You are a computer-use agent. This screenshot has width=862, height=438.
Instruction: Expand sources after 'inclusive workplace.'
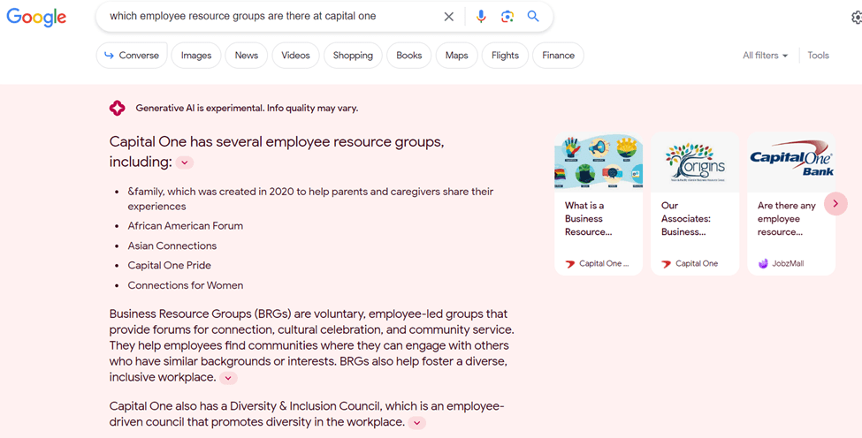[228, 378]
